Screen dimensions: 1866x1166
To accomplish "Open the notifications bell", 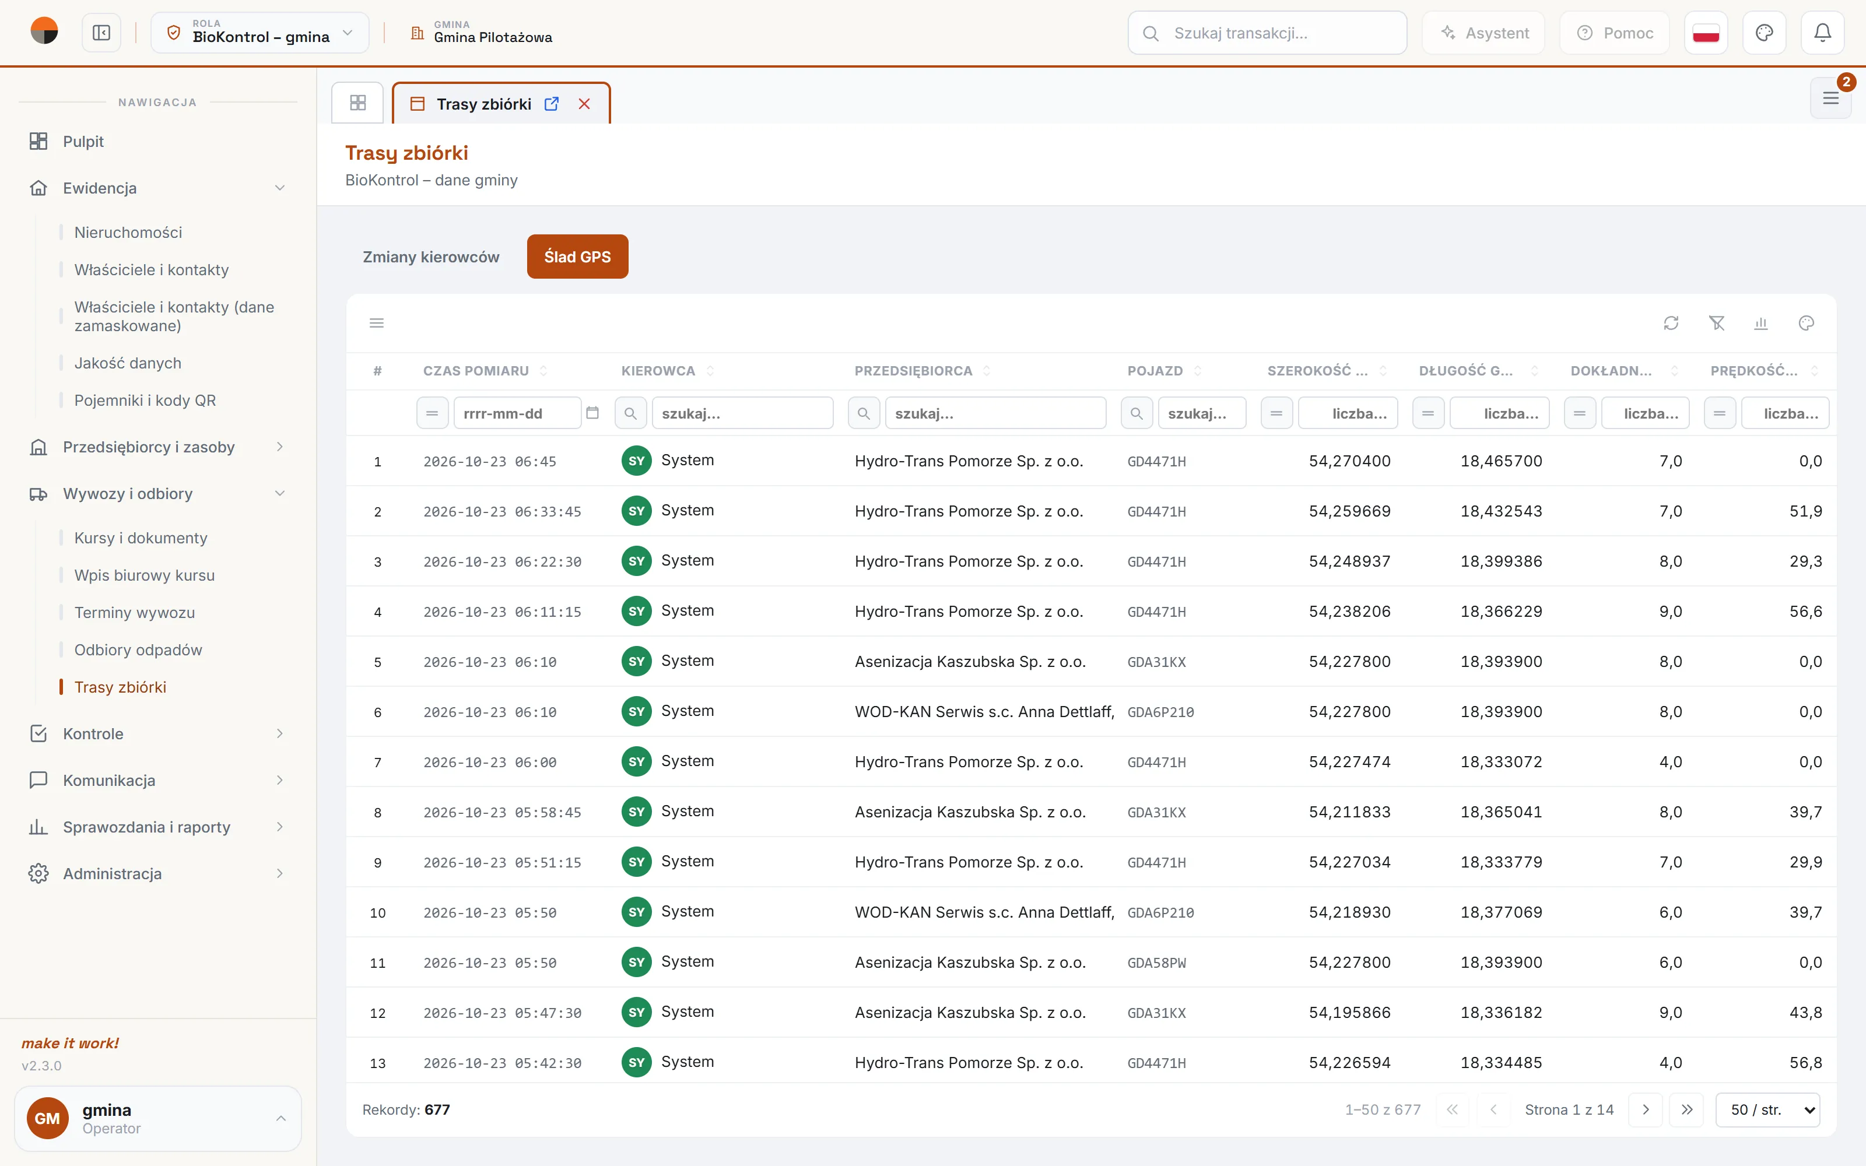I will coord(1822,33).
